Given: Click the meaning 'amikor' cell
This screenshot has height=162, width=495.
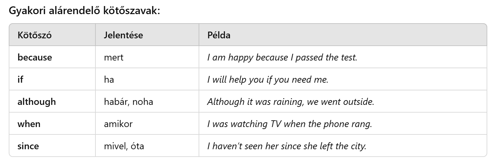Looking at the screenshot, I should click(119, 124).
